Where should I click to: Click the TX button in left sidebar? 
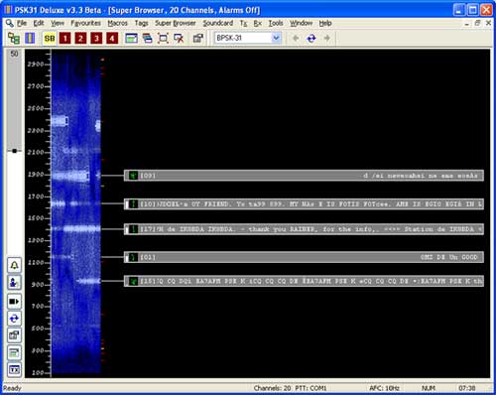(x=14, y=369)
